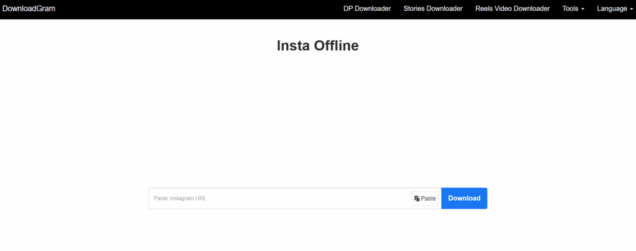Select the Reels Video Downloader nav item
636x251 pixels.
[512, 9]
